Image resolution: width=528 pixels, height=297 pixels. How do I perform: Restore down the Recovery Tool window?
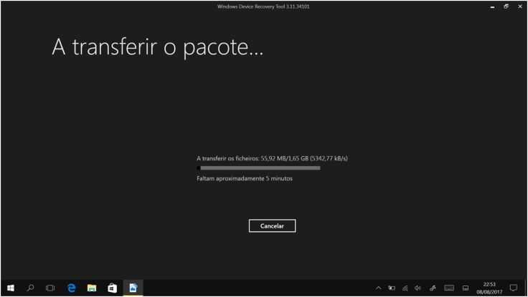pyautogui.click(x=506, y=6)
